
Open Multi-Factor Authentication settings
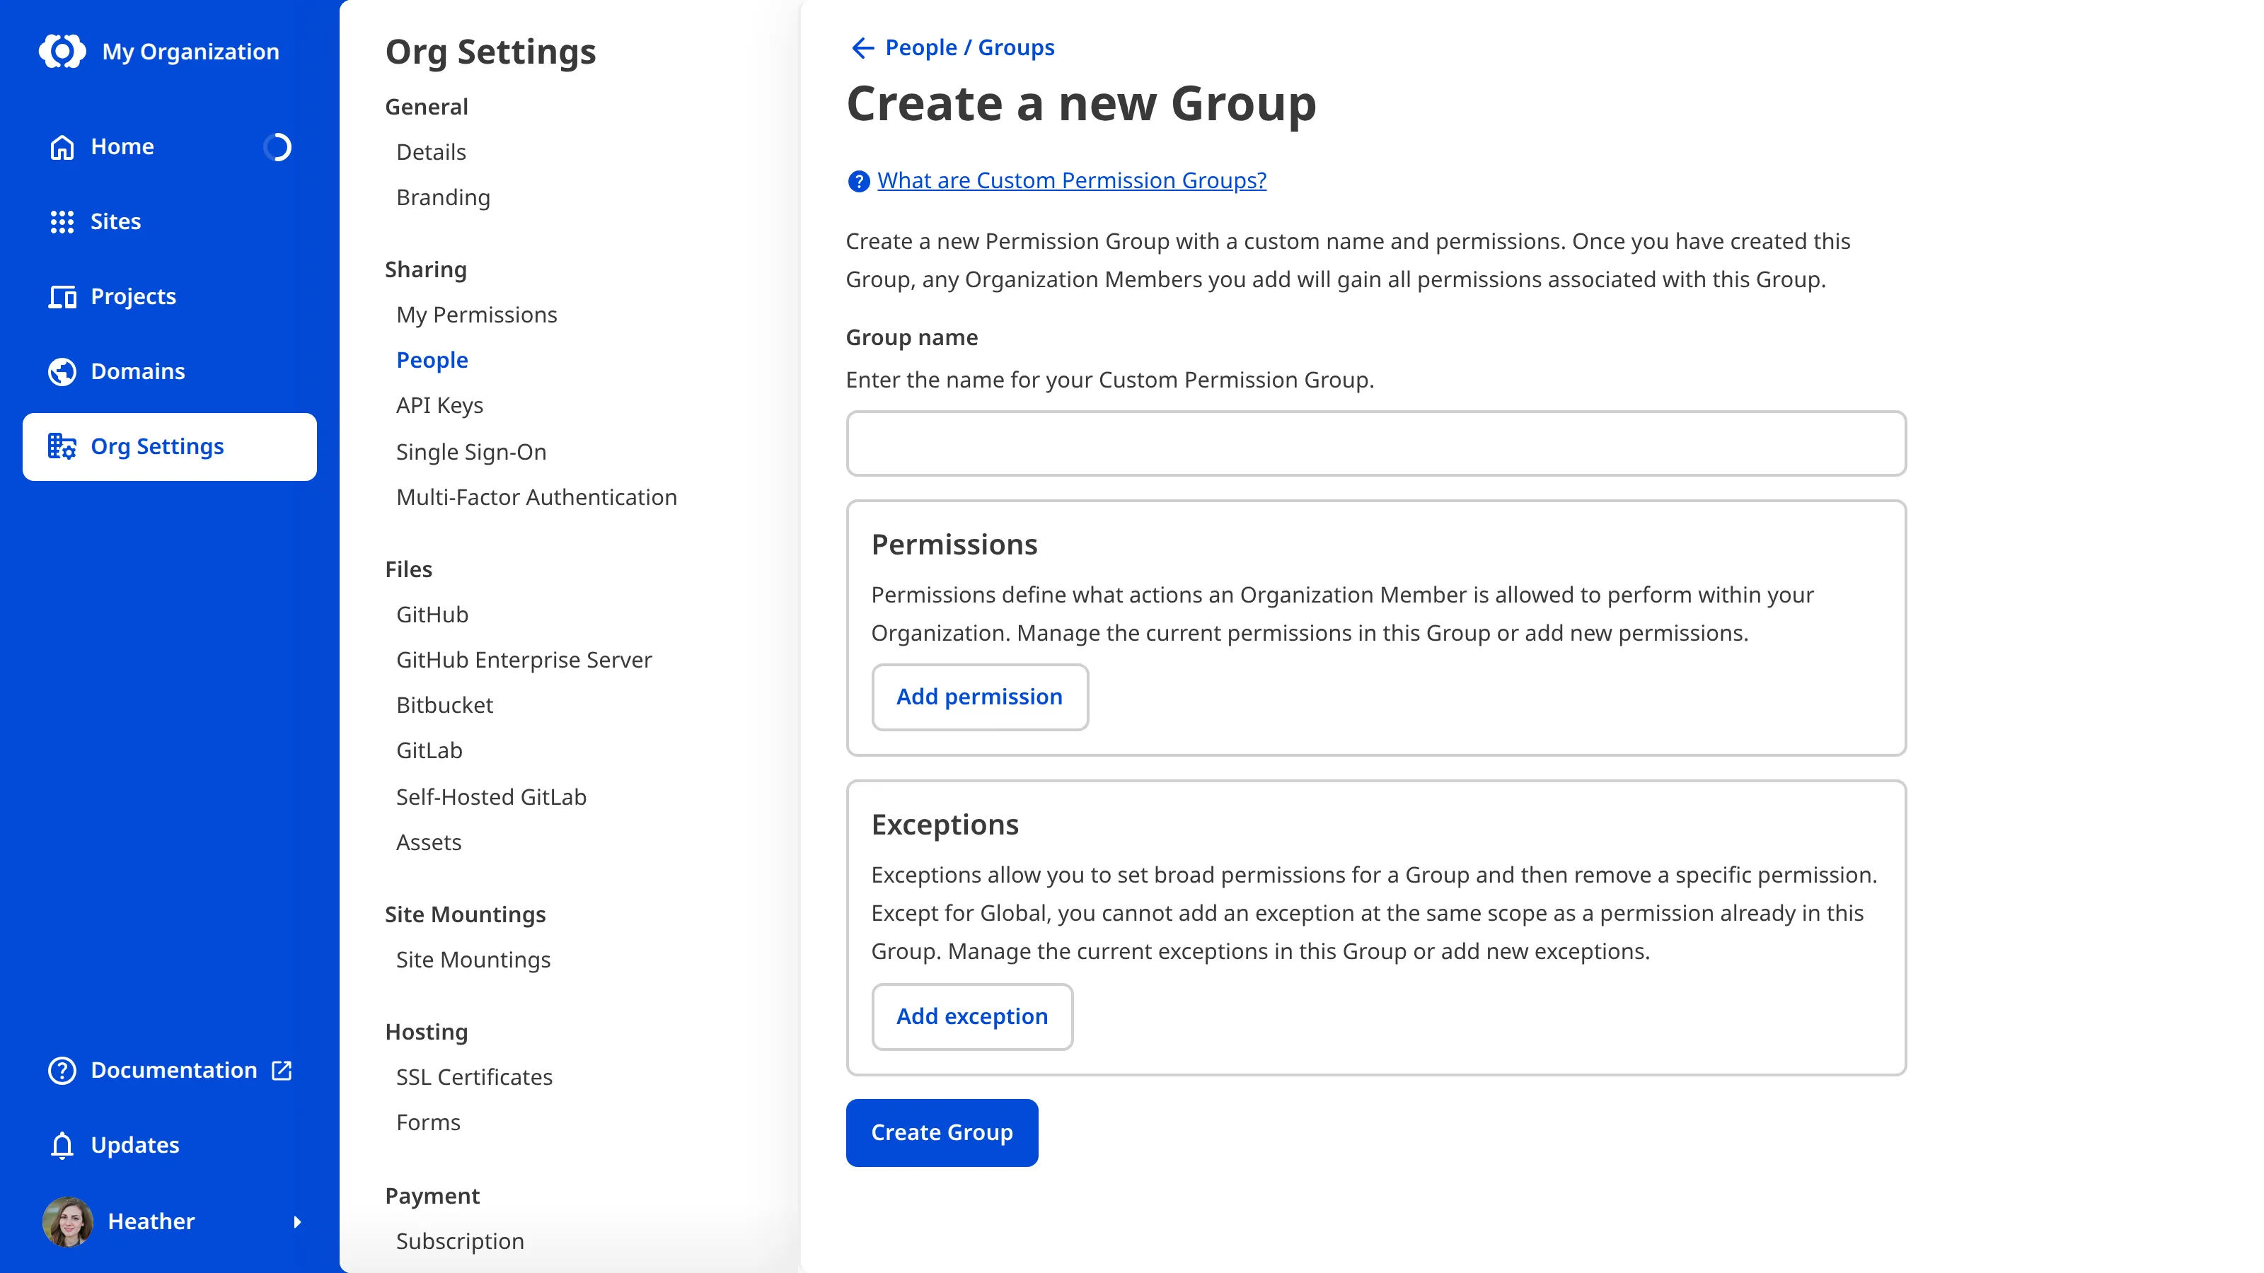(536, 497)
